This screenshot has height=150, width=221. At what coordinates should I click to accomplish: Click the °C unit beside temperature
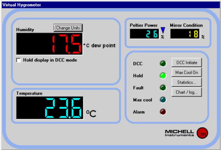pyautogui.click(x=91, y=113)
